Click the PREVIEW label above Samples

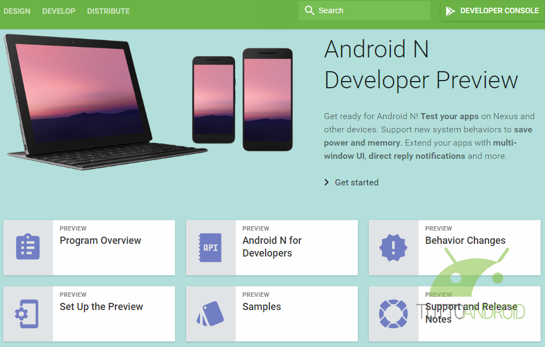(x=256, y=295)
